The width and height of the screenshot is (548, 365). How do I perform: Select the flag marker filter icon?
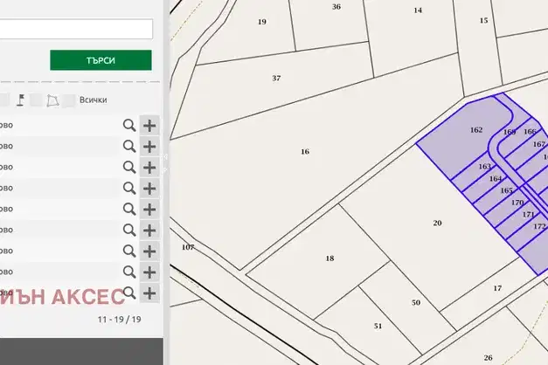(x=21, y=100)
